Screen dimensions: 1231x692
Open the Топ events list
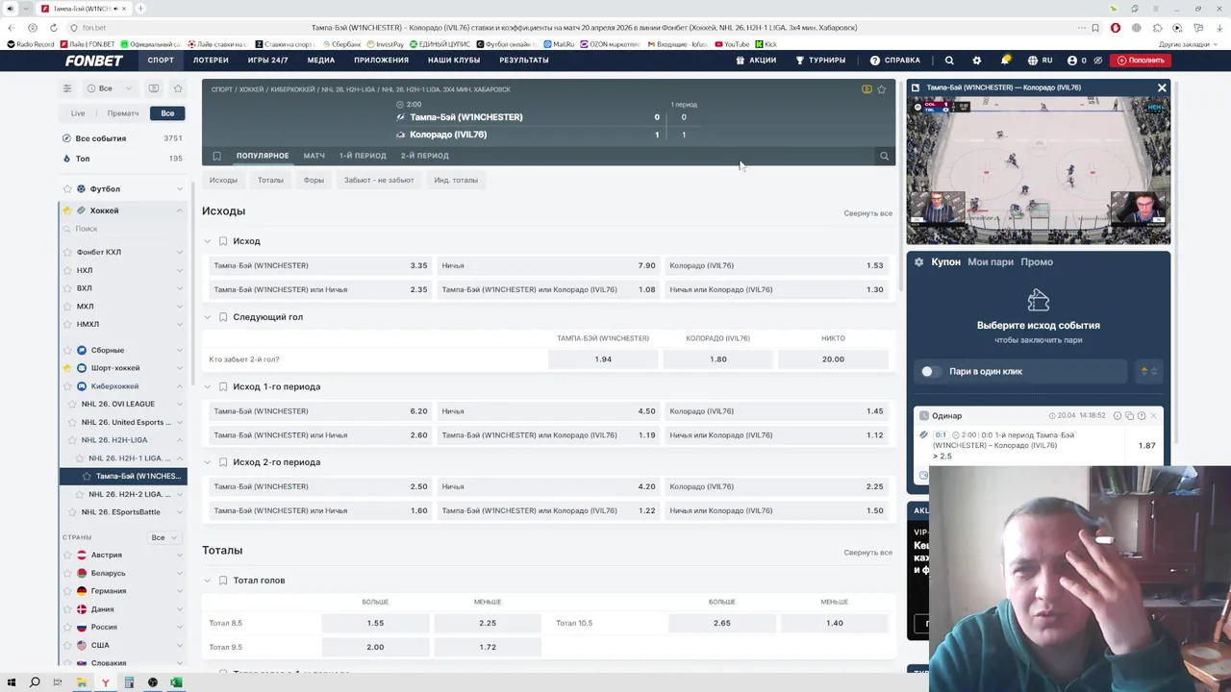click(122, 159)
